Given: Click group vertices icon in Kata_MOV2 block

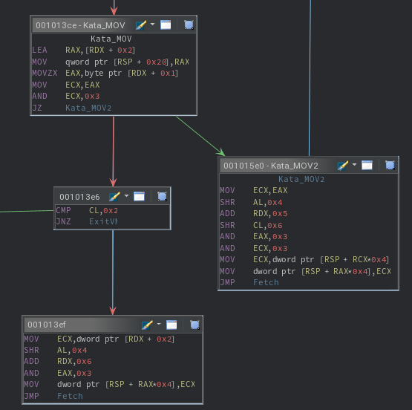Looking at the screenshot, I should pyautogui.click(x=390, y=166).
